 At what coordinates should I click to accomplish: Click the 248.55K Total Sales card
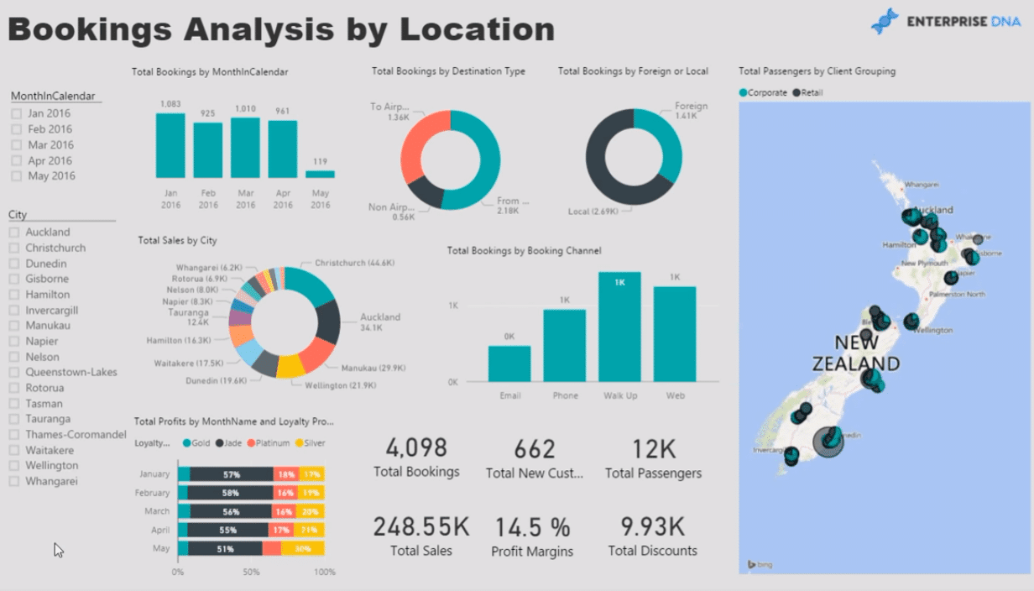tap(421, 536)
